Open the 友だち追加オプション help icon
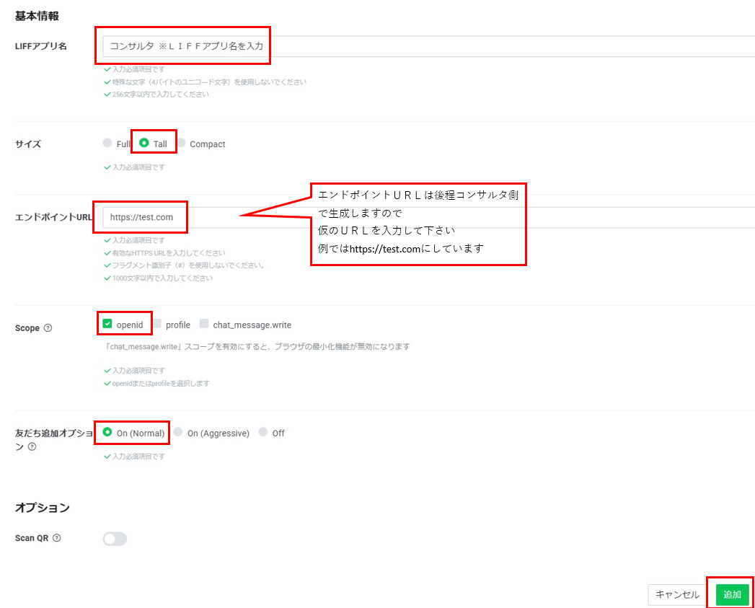 click(32, 446)
